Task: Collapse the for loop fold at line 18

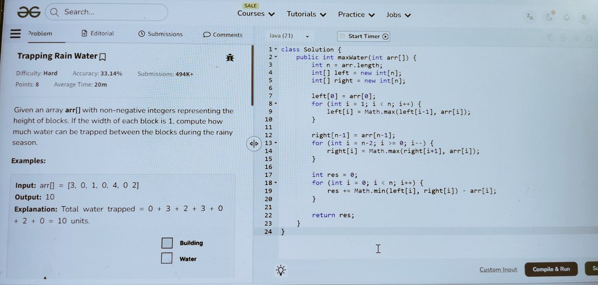Action: click(276, 183)
